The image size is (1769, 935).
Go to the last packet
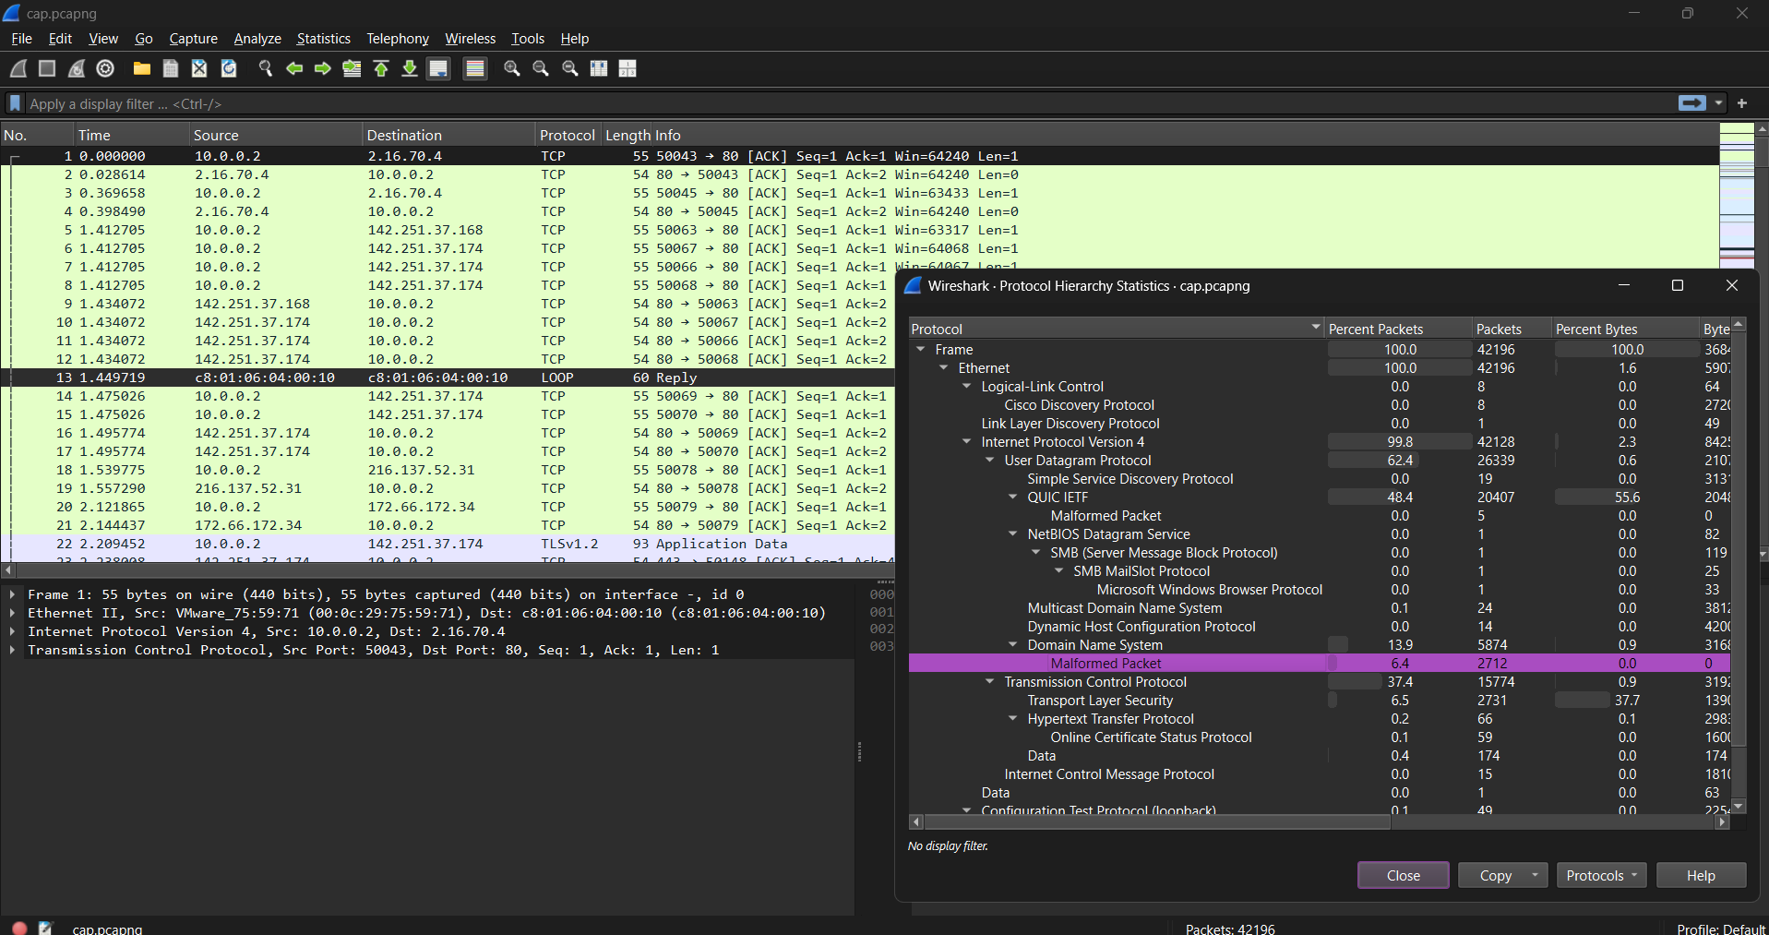pos(409,68)
